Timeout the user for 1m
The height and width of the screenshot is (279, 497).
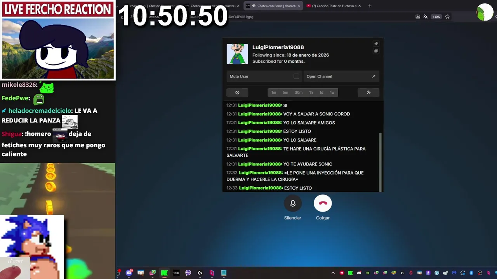[x=274, y=92]
